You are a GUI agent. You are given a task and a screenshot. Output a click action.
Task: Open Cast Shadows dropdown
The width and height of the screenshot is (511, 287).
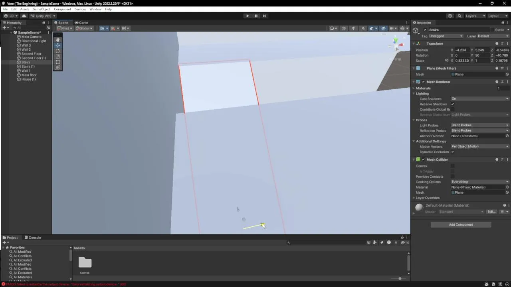coord(480,98)
